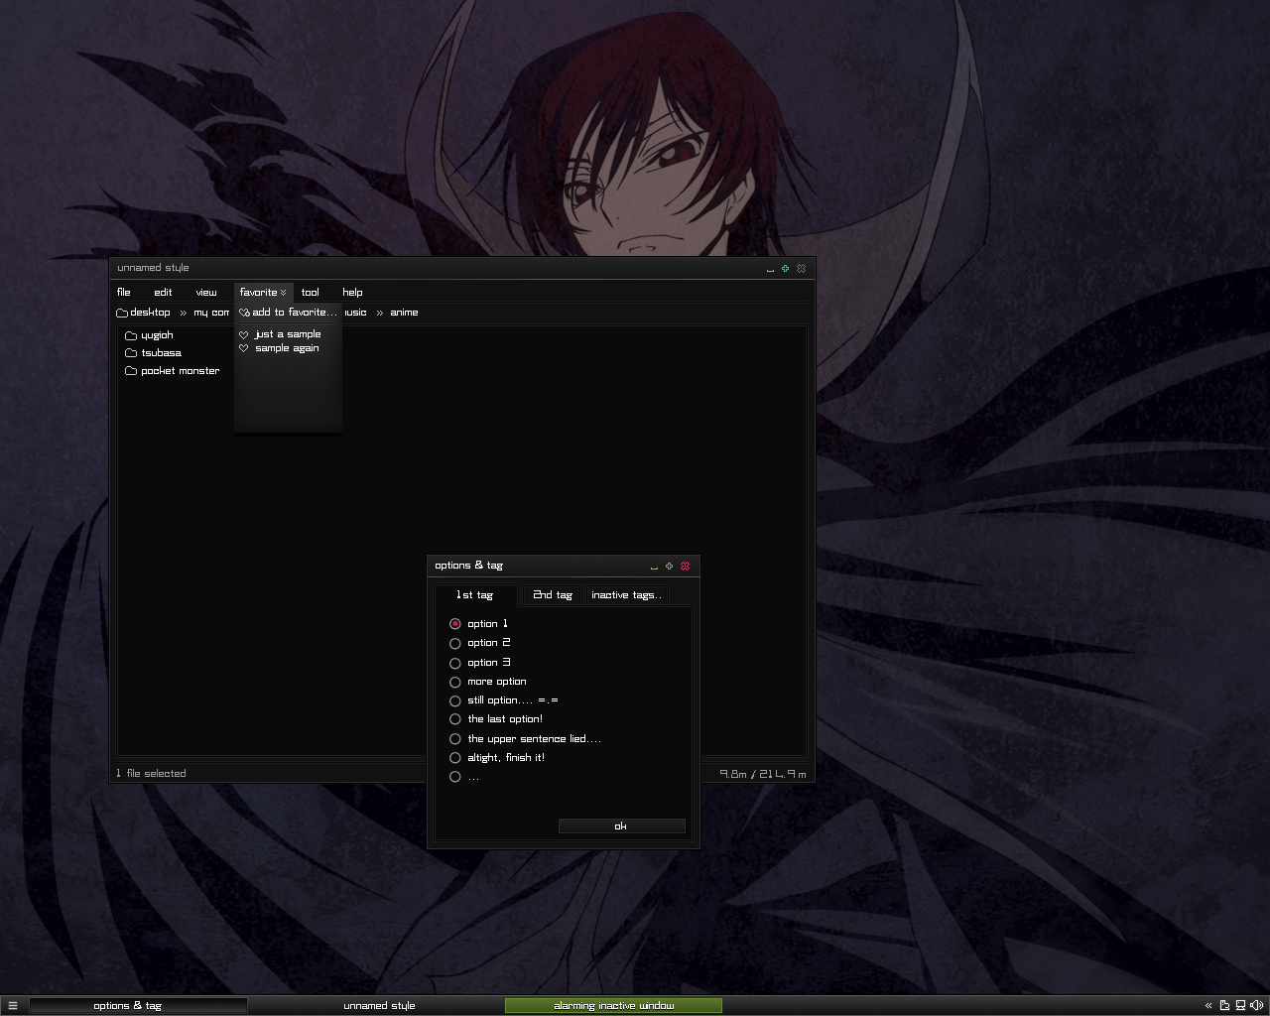Screen dimensions: 1270x1016
Task: Go to 'desktop' in the breadcrumb
Action: point(150,313)
